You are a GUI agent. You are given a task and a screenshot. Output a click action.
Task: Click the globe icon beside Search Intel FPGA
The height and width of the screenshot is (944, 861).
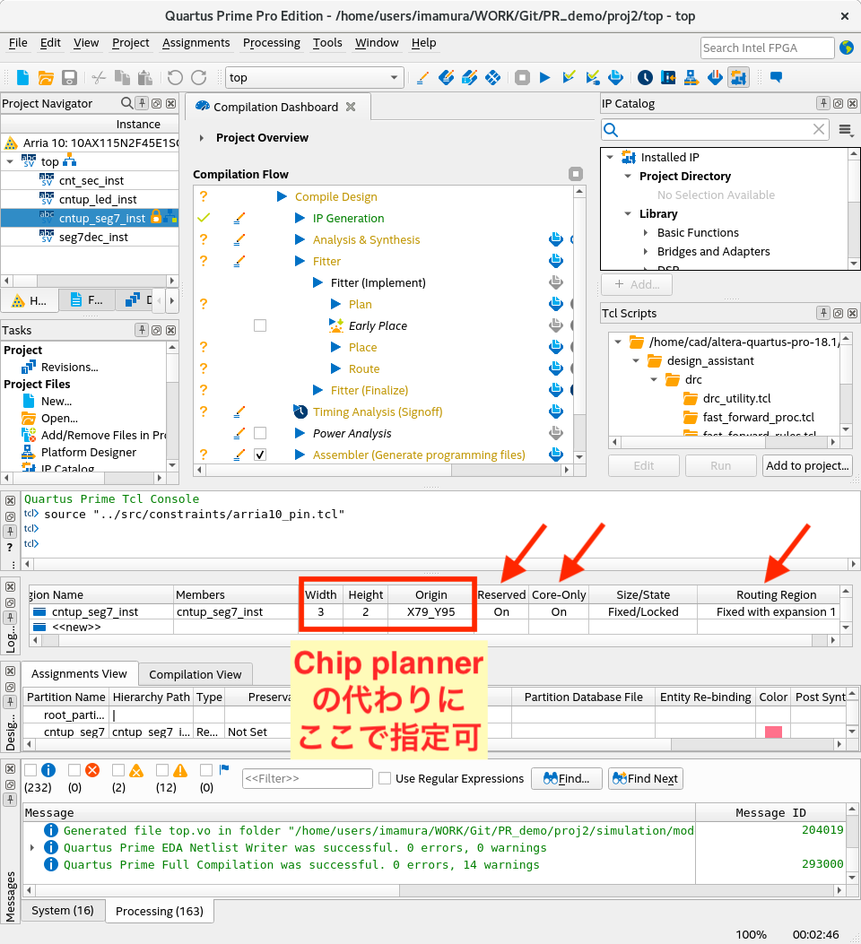(847, 48)
